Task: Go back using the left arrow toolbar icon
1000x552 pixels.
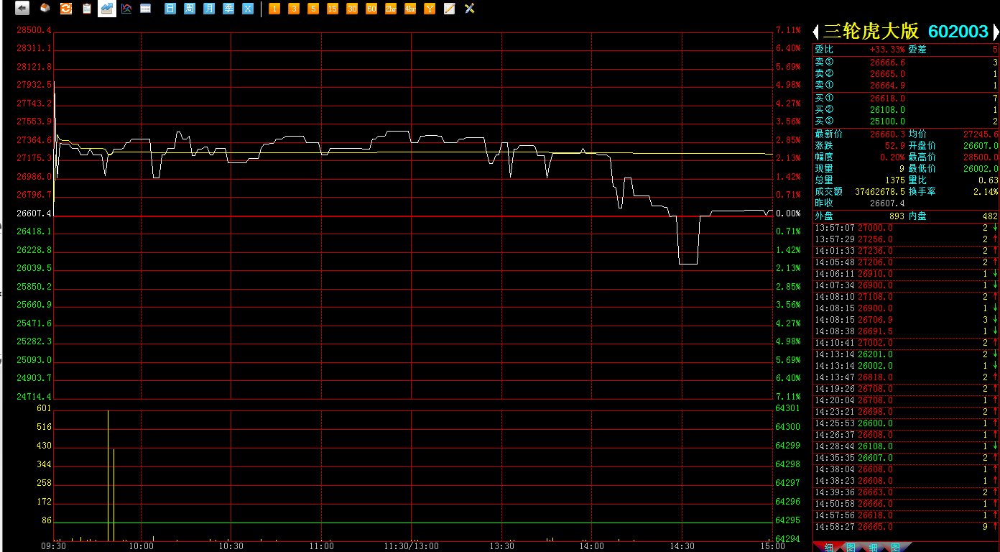Action: 22,9
